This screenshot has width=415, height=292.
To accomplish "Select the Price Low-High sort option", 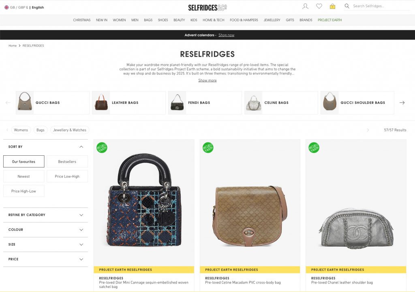I will pyautogui.click(x=67, y=176).
